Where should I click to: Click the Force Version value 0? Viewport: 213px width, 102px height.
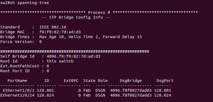click(40, 42)
